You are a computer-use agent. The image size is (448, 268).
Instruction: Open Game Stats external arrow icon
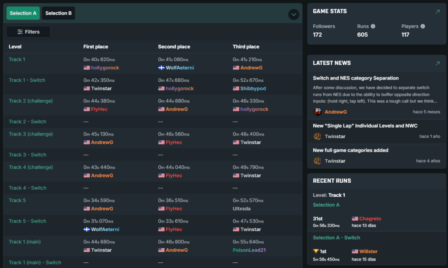(437, 11)
